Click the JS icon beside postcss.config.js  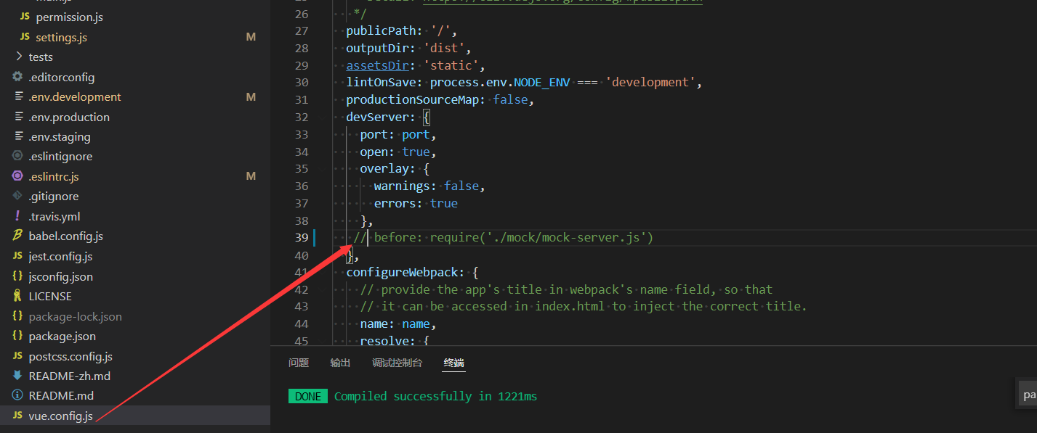[x=17, y=356]
